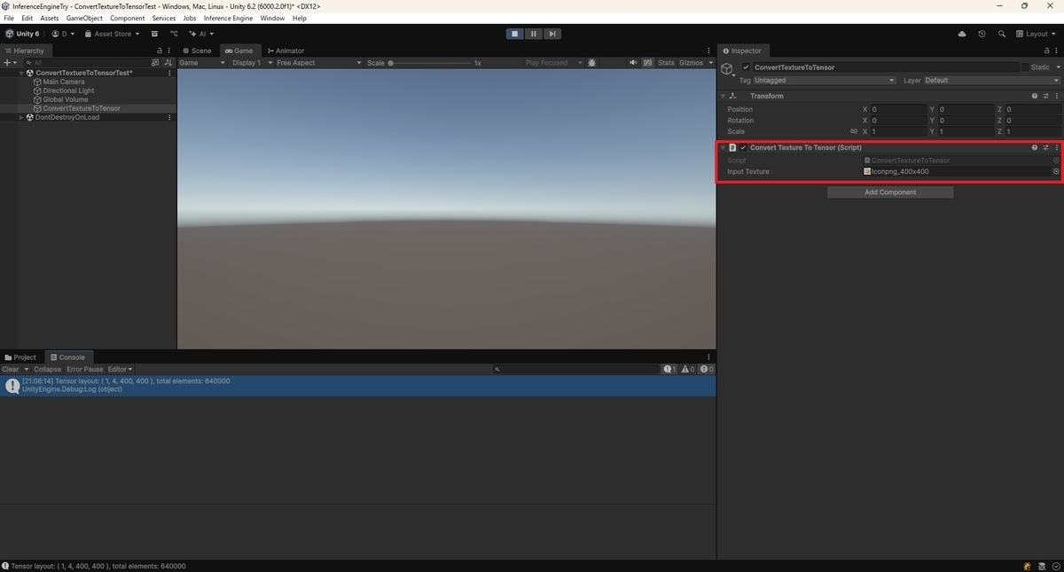Open the Gizmos dropdown arrow
The width and height of the screenshot is (1064, 572).
(x=710, y=63)
